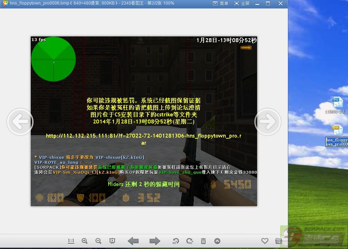Image resolution: width=348 pixels, height=249 pixels.
Task: Zoom in on the image
Action: 85,241
